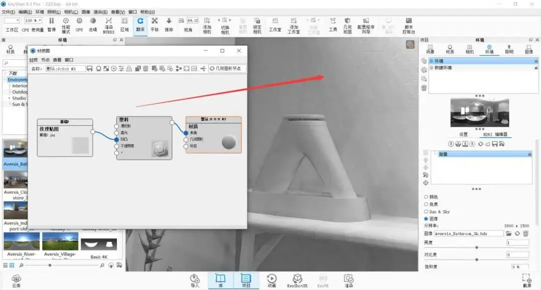The height and width of the screenshot is (290, 541).
Task: Select 纹理贴图 texture map node
Action: point(65,138)
